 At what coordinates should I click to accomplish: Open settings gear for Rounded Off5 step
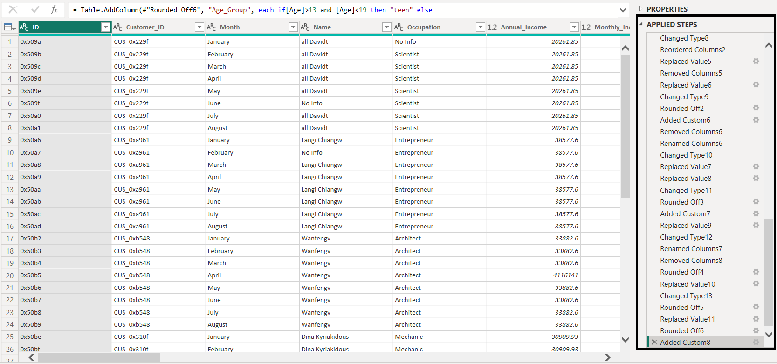(756, 307)
